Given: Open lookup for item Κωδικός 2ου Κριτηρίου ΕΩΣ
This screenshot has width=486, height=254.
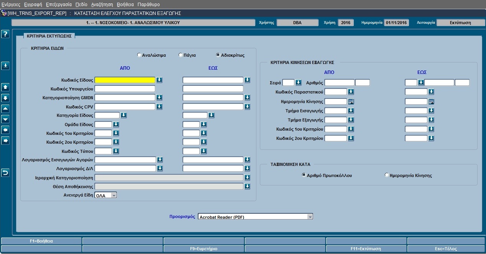Looking at the screenshot, I should click(204, 142).
